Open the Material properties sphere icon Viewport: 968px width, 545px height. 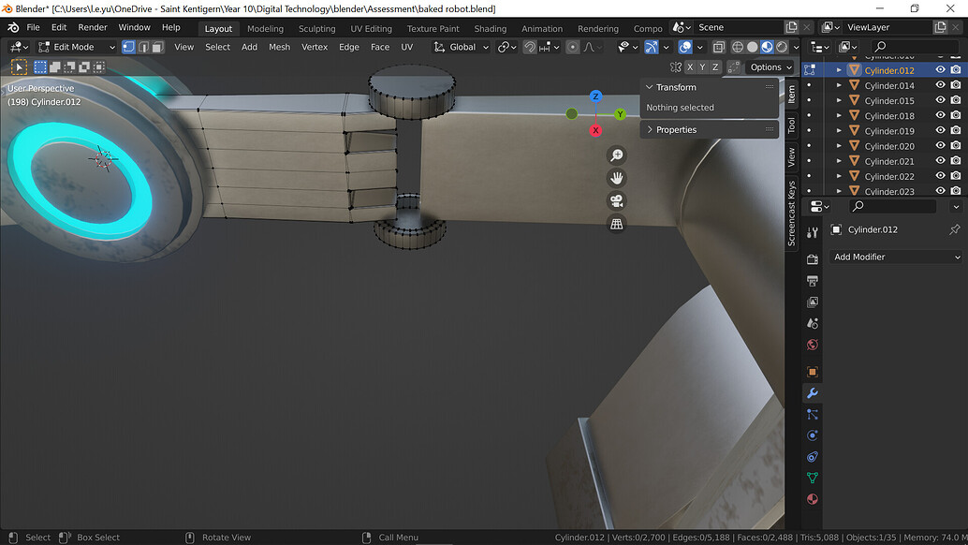coord(813,499)
